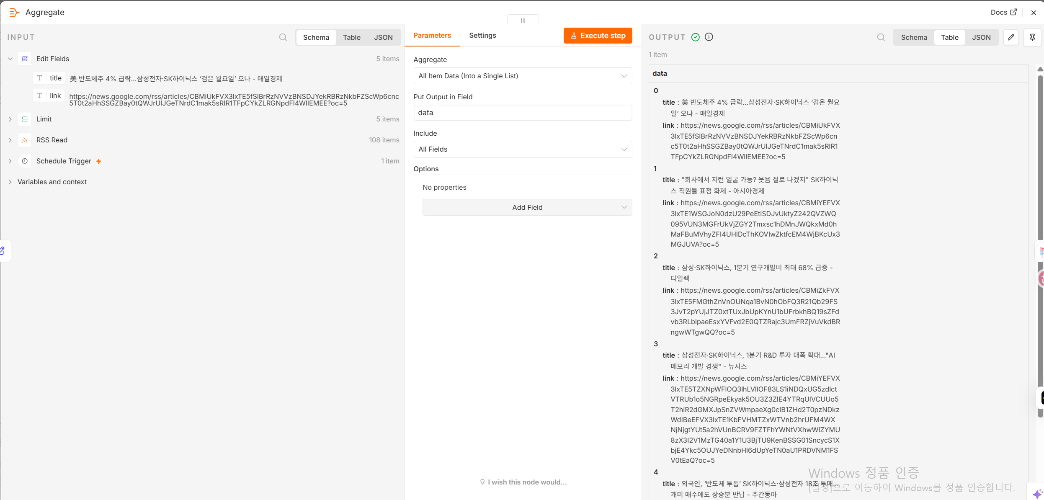Click the Schedule Trigger clock icon

[x=25, y=161]
